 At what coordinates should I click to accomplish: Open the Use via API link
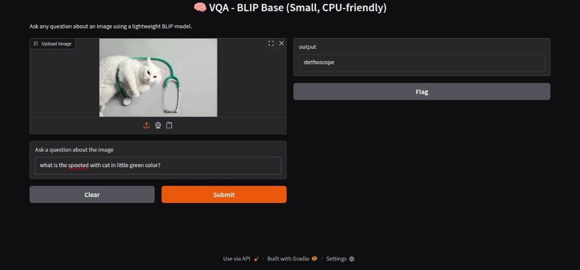(237, 259)
